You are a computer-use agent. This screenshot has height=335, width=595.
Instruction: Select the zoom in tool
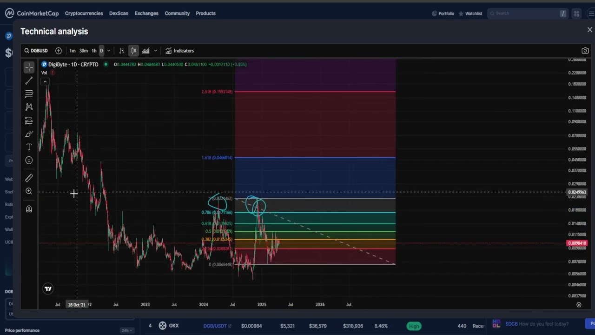click(29, 191)
